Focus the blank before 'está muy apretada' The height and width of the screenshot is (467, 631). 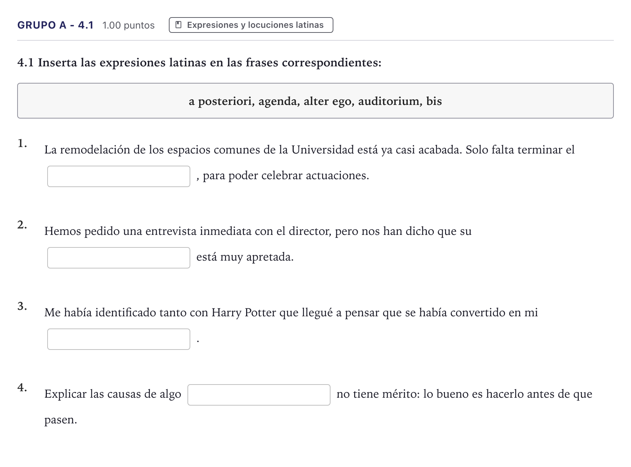119,258
